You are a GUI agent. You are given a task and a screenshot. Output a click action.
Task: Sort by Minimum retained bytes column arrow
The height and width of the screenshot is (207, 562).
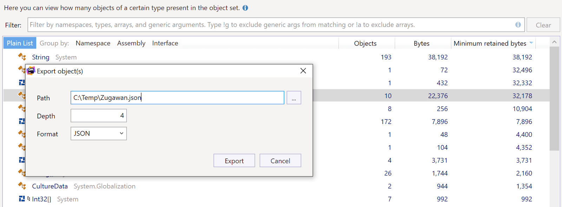pos(531,43)
